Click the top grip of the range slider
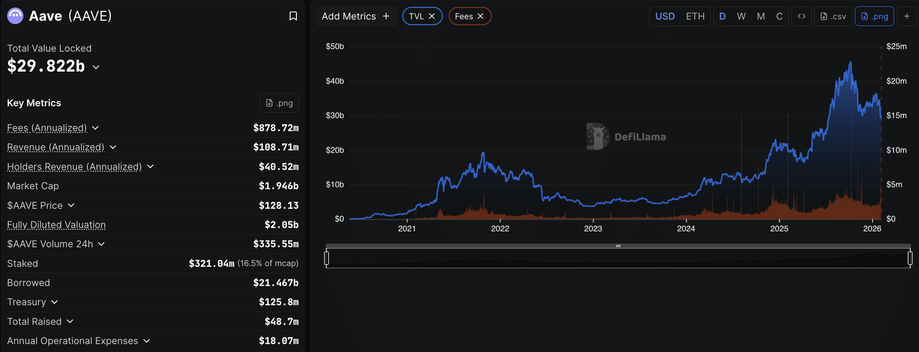Screen dimensions: 919x352 (x=618, y=246)
